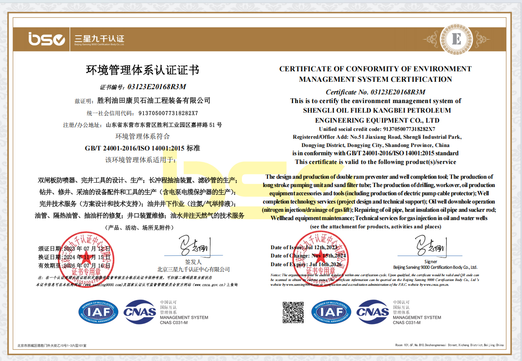The image size is (522, 361).
Task: Click ENGINEERING EQUIPMENT CO., LTD line
Action: [377, 120]
